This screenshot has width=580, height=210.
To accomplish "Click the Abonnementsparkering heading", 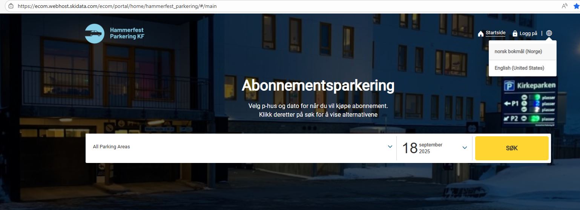I will pos(318,85).
